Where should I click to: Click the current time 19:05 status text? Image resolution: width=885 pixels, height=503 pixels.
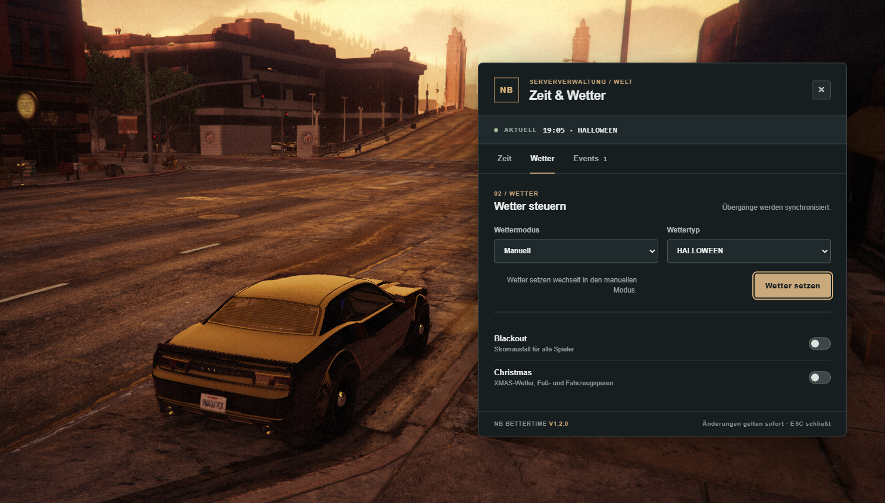(x=553, y=130)
